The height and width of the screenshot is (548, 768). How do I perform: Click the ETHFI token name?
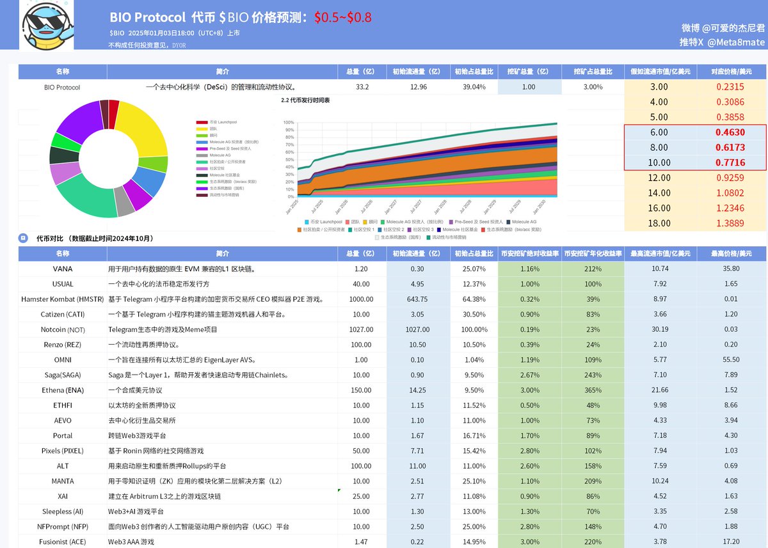click(63, 405)
